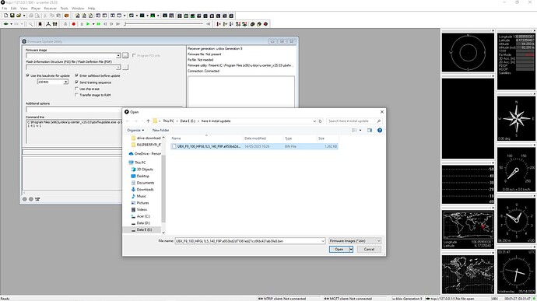Click the 3D Objects icon in sidebar
This screenshot has width=537, height=301.
click(133, 169)
